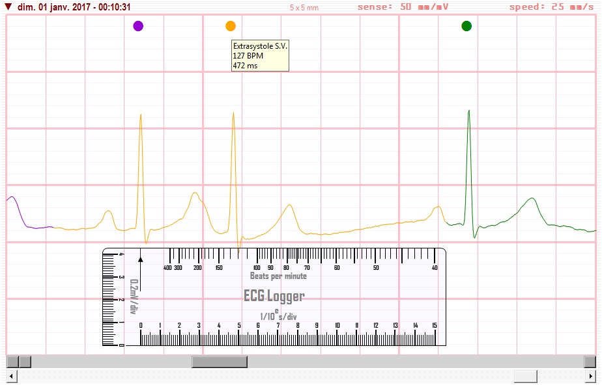Click the ECG Logger label on the ruler

[x=274, y=297]
